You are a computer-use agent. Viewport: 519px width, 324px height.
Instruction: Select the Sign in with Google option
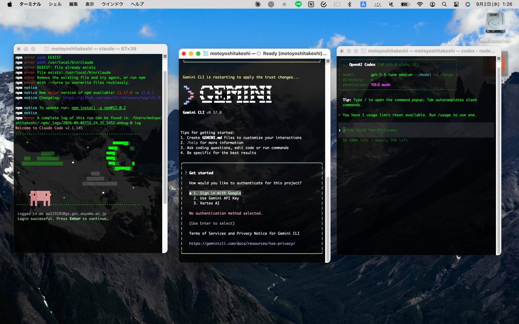click(215, 193)
